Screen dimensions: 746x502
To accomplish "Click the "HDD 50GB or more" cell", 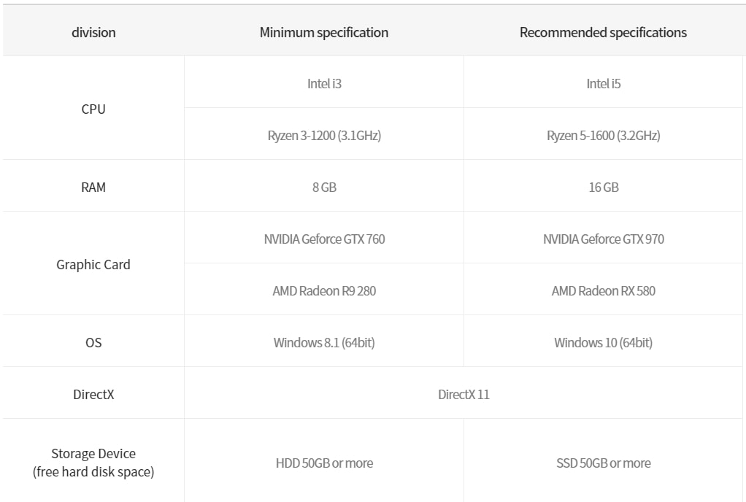I will tap(324, 463).
